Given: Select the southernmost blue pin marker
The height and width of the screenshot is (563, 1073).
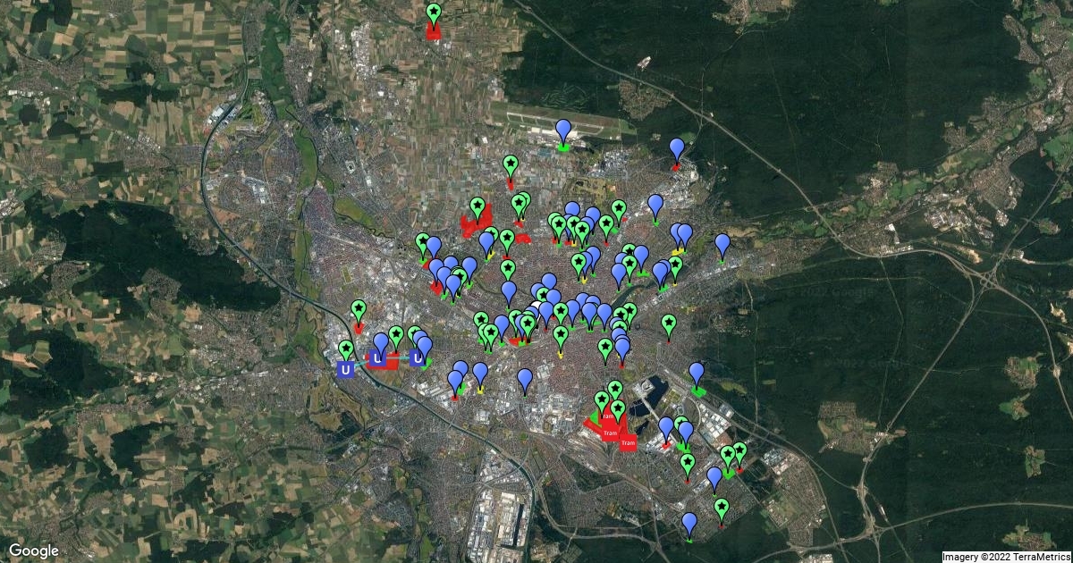Looking at the screenshot, I should (x=689, y=524).
